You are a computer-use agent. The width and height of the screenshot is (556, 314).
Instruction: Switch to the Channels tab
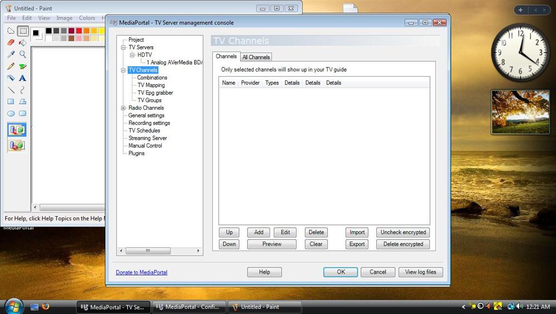pos(226,56)
